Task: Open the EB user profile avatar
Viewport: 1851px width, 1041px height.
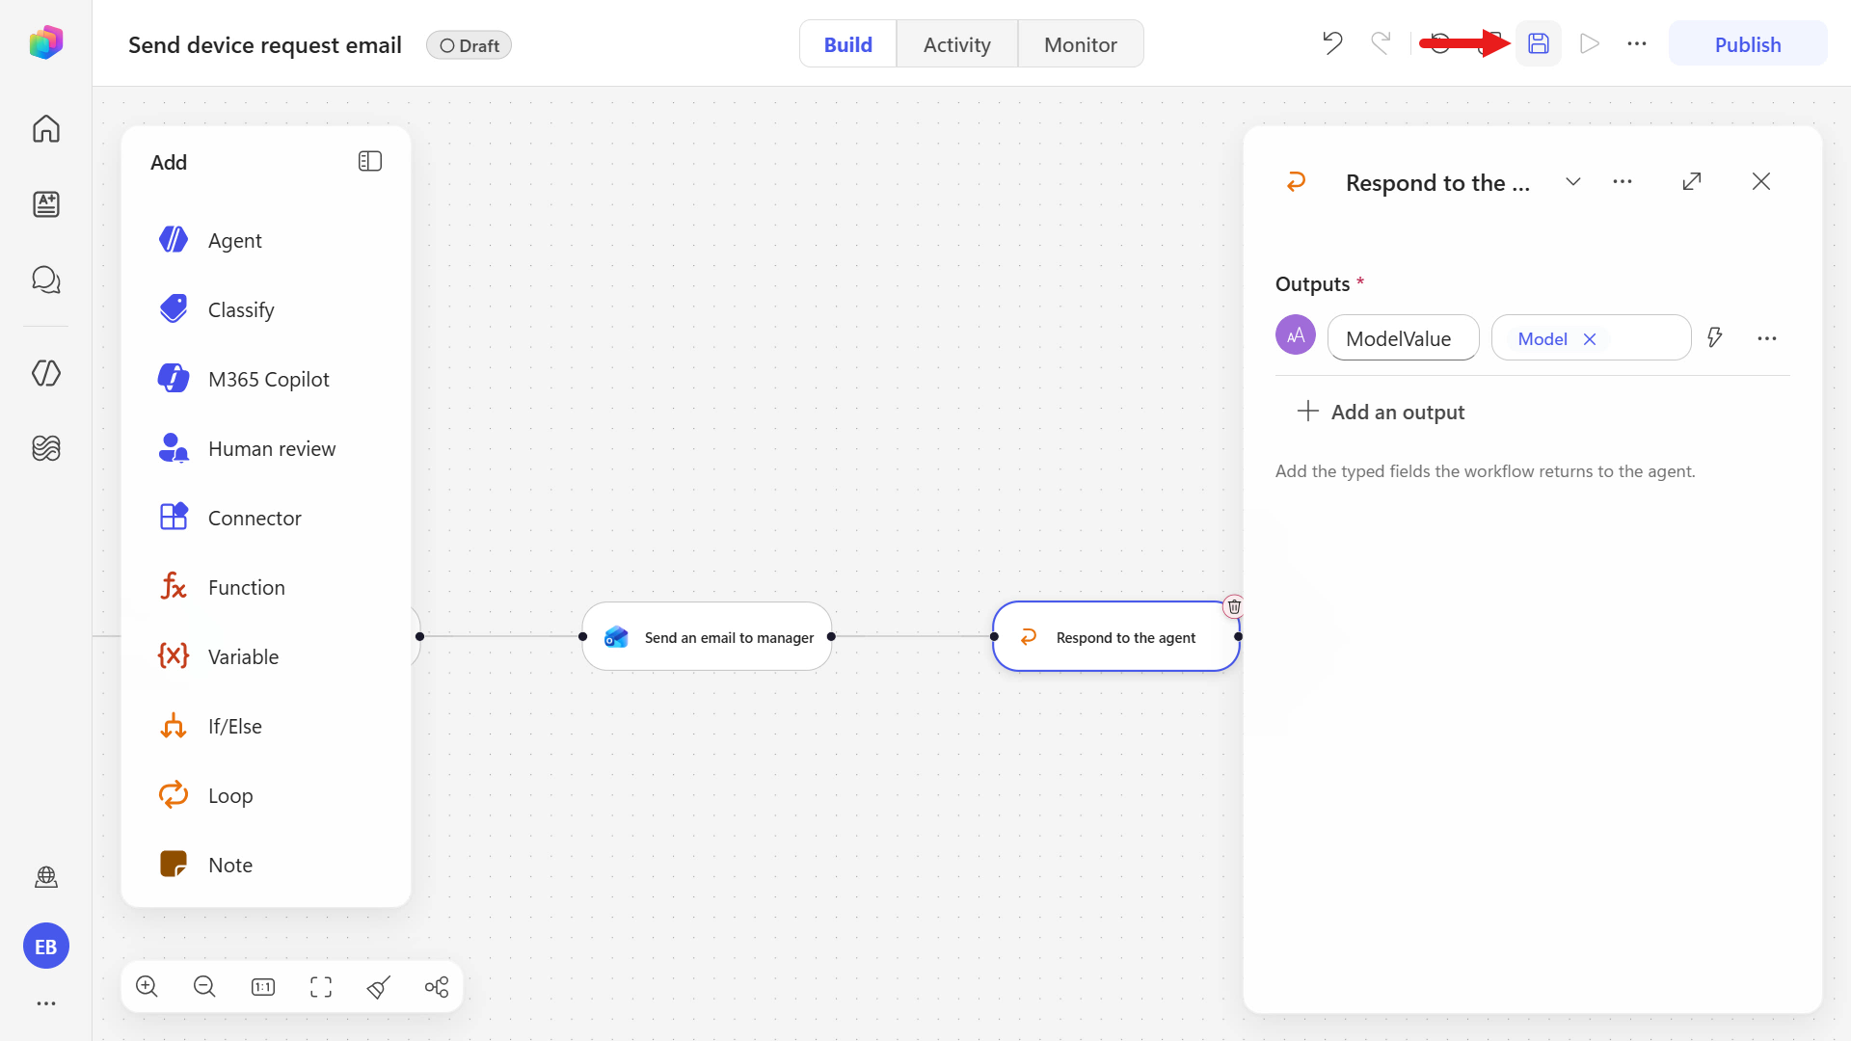Action: click(x=46, y=947)
